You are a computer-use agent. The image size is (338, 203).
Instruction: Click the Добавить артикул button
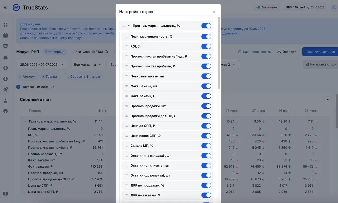[320, 52]
